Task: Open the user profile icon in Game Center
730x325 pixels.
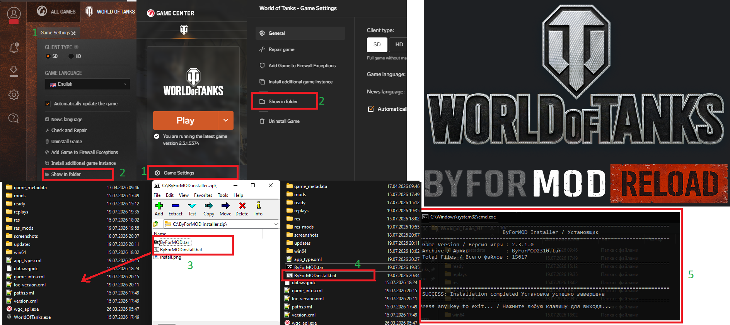Action: click(x=14, y=14)
